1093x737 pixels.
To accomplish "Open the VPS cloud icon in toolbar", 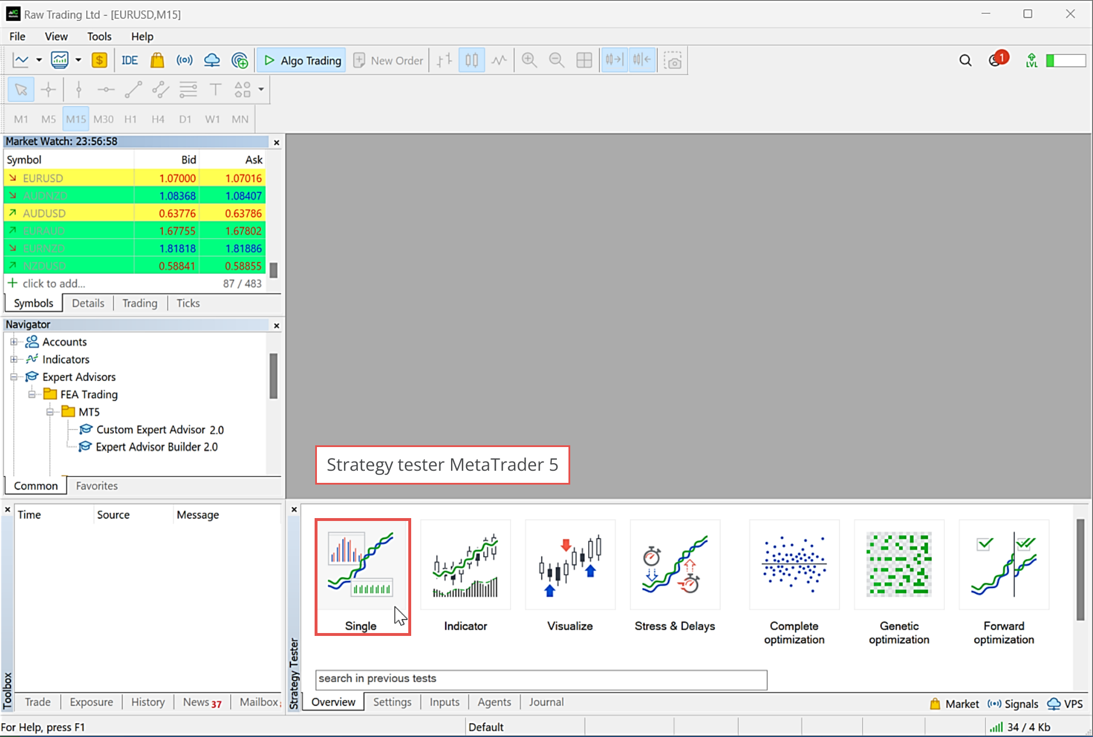I will tap(212, 60).
